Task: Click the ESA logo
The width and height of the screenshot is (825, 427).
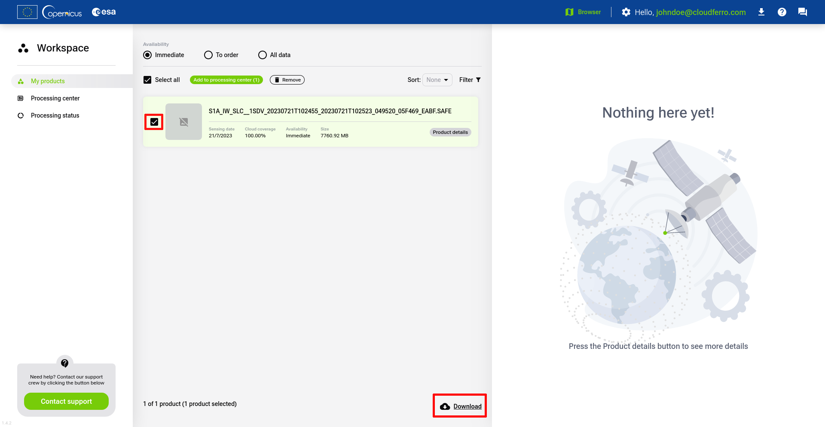Action: 104,12
